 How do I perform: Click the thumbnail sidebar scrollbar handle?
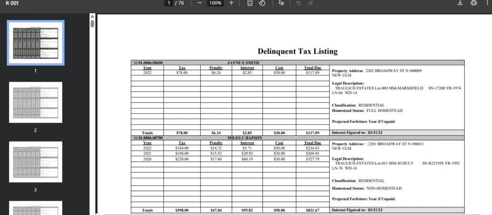coord(92,24)
